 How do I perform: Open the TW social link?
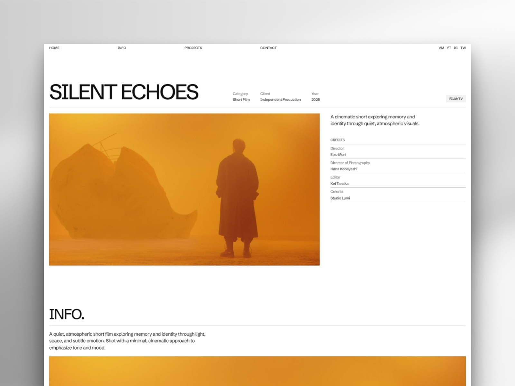[463, 48]
